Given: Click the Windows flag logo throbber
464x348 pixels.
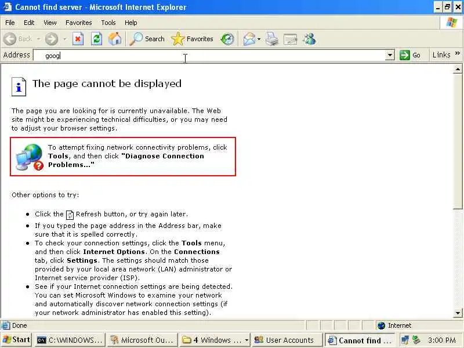Looking at the screenshot, I should tap(452, 23).
